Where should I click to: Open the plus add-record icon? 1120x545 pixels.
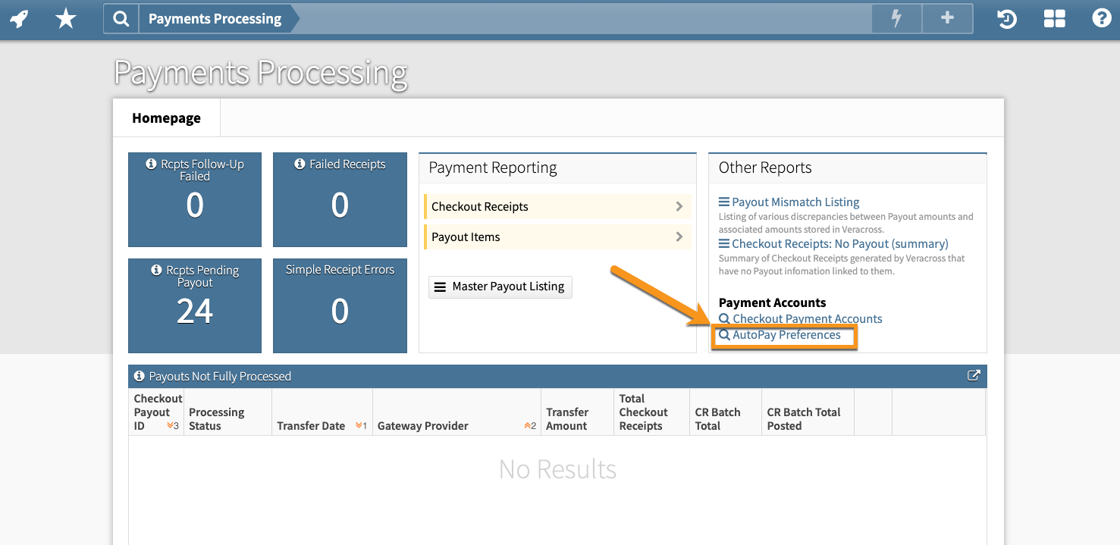click(x=946, y=17)
